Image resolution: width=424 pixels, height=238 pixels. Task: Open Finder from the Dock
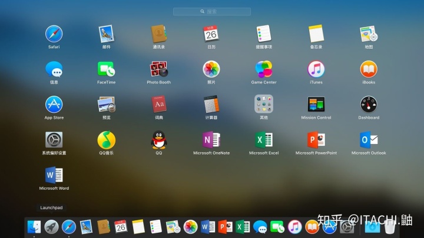(34, 227)
